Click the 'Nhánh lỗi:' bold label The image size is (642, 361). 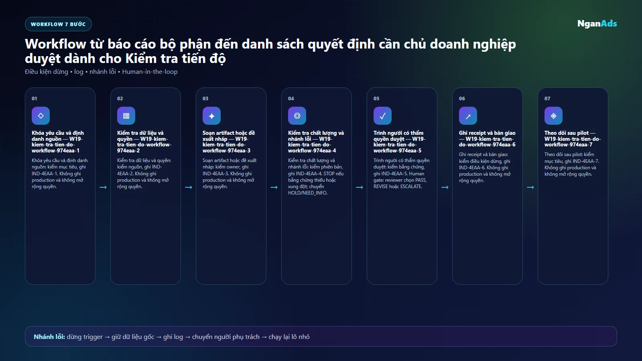click(49, 337)
